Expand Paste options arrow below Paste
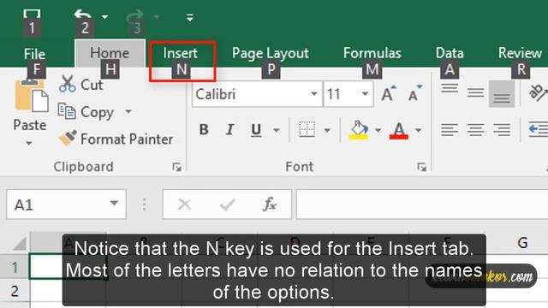The width and height of the screenshot is (548, 308). pyautogui.click(x=29, y=143)
